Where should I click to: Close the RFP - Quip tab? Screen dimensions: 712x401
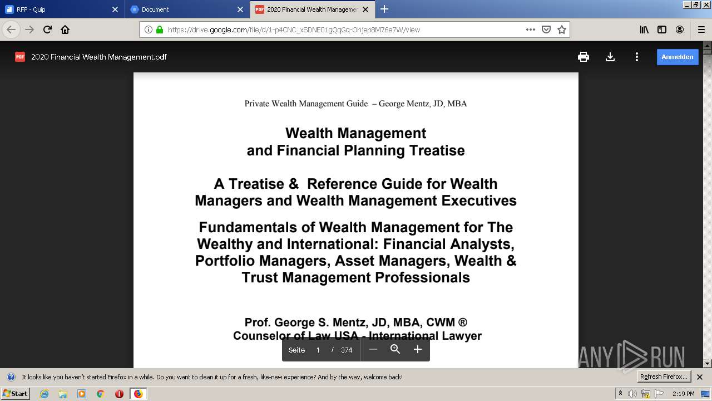pyautogui.click(x=115, y=9)
